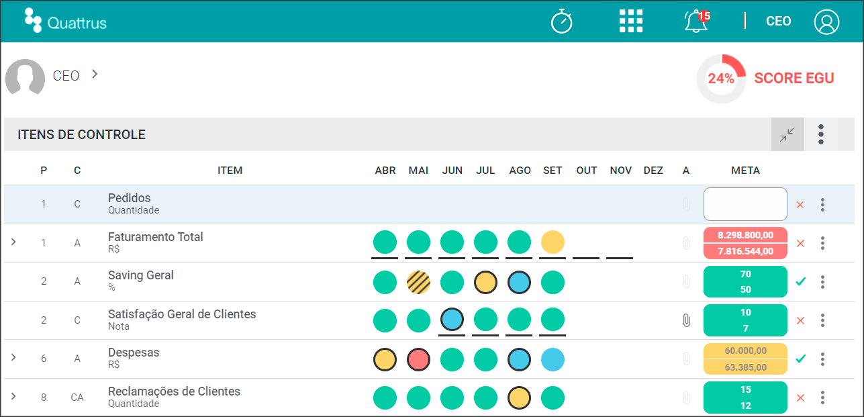Viewport: 864px width, 417px height.
Task: Open notifications bell with 15 alerts
Action: point(697,21)
